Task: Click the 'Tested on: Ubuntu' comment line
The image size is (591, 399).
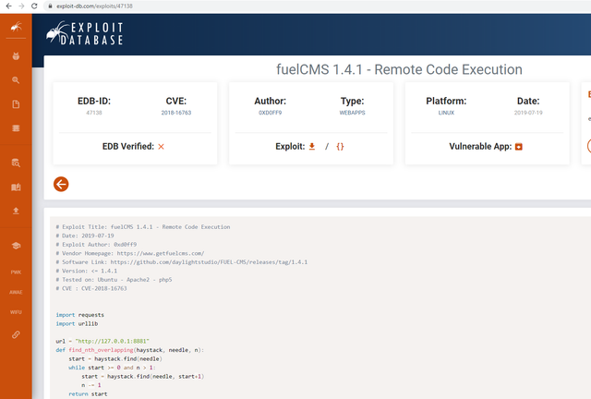Action: point(114,280)
